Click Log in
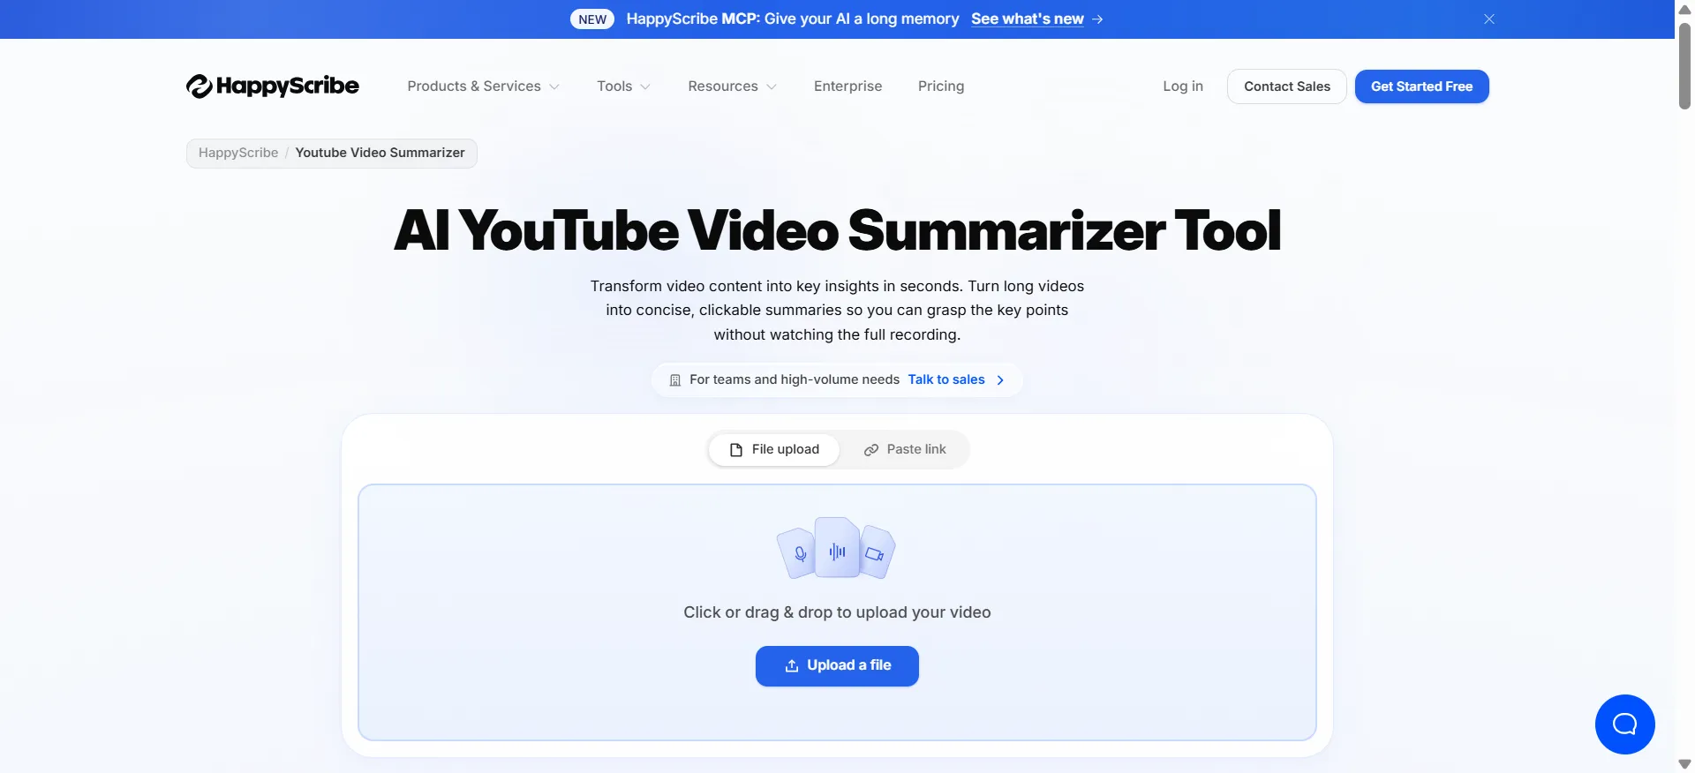1695x773 pixels. (1183, 86)
